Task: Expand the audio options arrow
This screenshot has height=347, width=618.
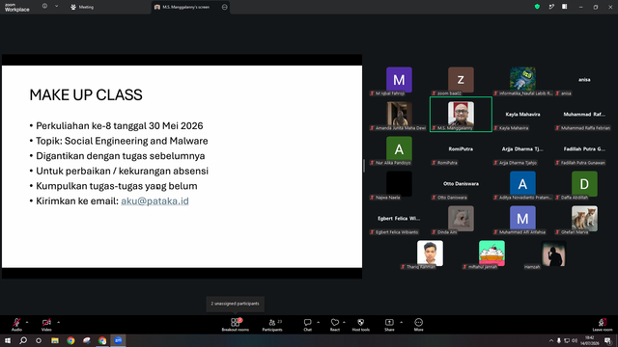Action: click(27, 322)
